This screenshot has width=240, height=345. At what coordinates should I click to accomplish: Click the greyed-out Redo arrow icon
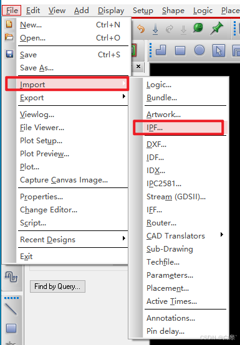(170, 29)
